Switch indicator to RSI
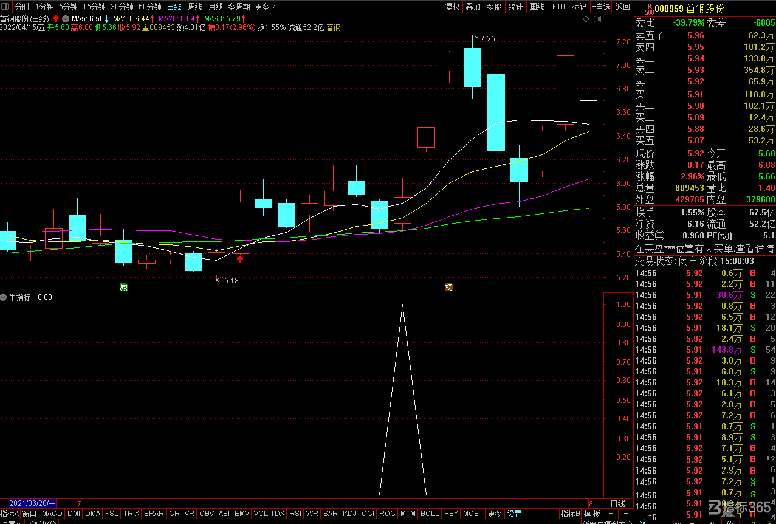776x524 pixels. [295, 514]
